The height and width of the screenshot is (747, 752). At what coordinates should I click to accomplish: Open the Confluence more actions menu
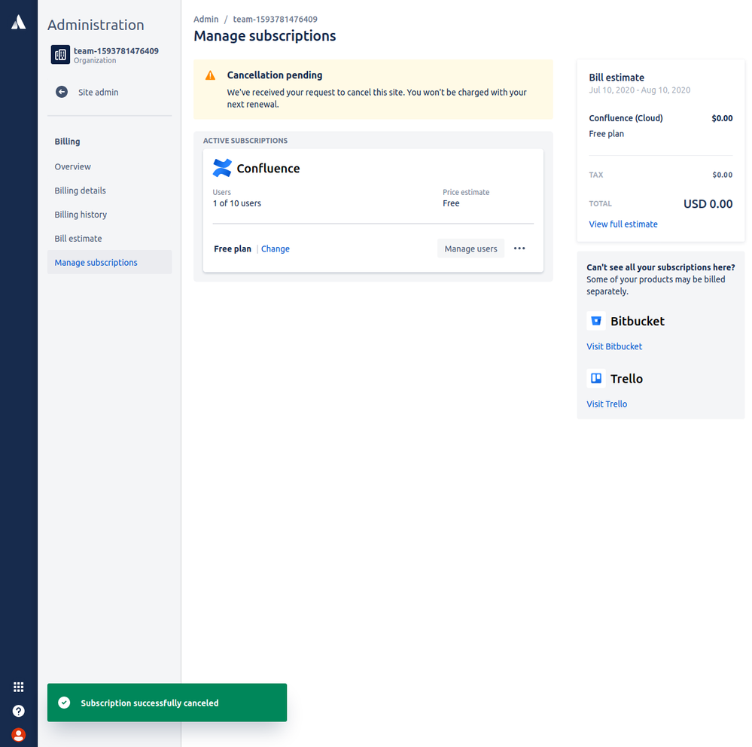tap(519, 248)
